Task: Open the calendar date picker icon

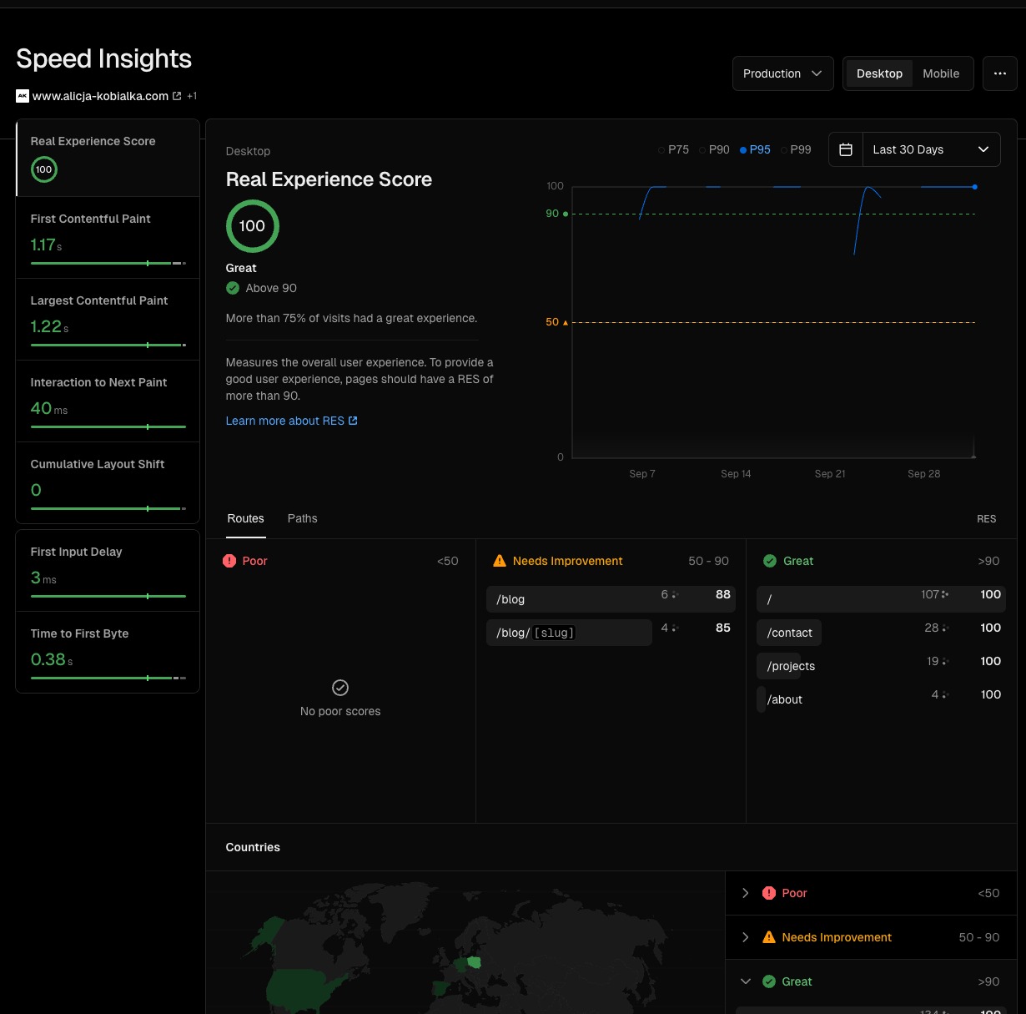Action: (x=846, y=149)
